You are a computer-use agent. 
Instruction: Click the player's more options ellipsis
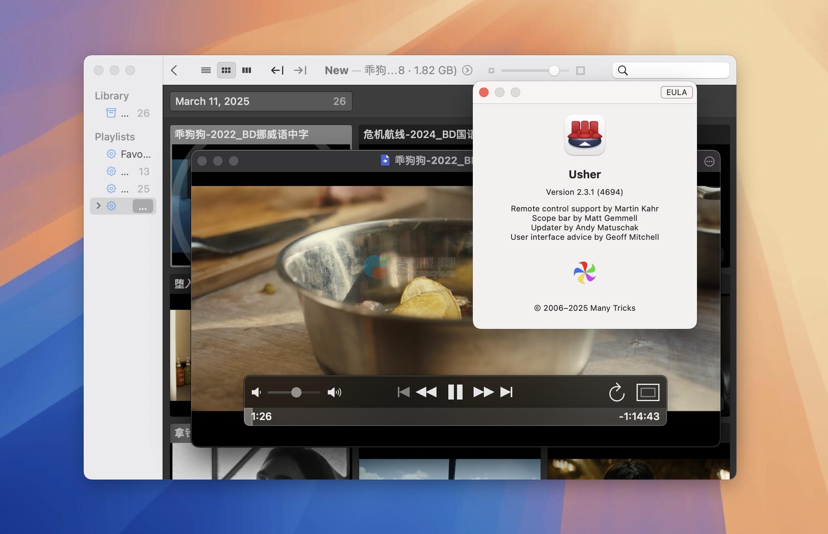709,161
